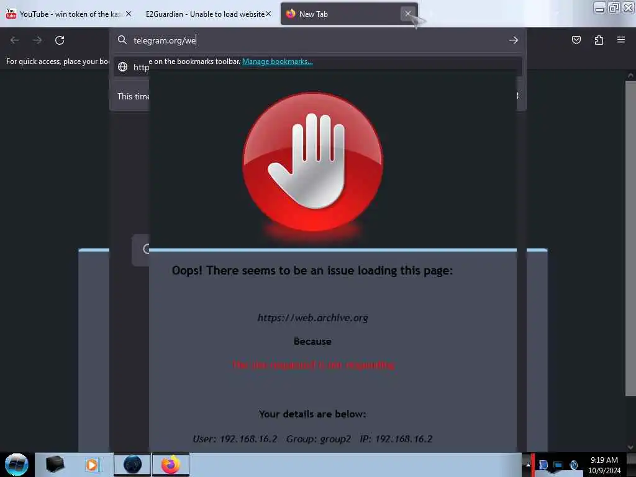Open the clock showing 9:19 AM
The width and height of the screenshot is (636, 477).
point(604,465)
